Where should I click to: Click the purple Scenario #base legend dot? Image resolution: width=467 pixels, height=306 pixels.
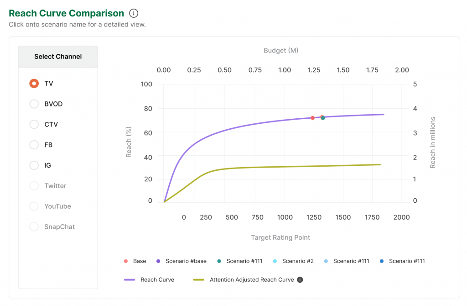pyautogui.click(x=158, y=261)
